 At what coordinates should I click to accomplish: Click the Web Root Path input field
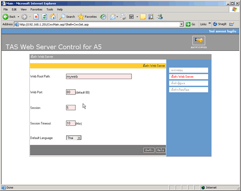pyautogui.click(x=99, y=76)
